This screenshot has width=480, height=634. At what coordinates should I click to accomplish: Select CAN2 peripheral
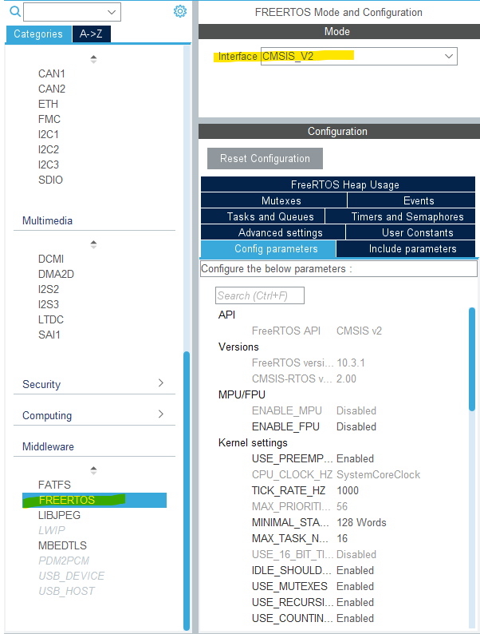(52, 89)
